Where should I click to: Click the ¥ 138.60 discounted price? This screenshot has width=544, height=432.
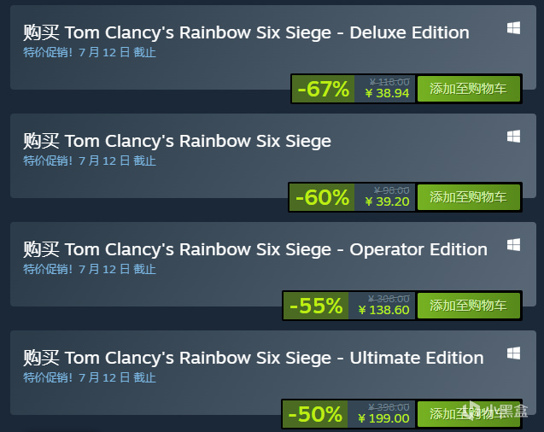point(383,310)
